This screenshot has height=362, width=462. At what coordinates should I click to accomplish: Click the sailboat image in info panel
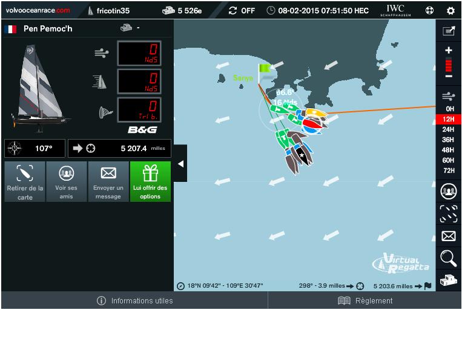tap(40, 88)
